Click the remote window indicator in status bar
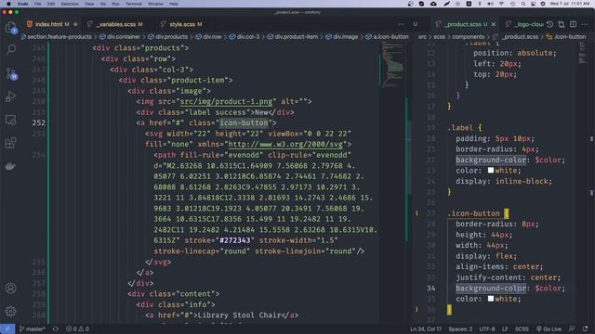595x334 pixels. [7, 328]
